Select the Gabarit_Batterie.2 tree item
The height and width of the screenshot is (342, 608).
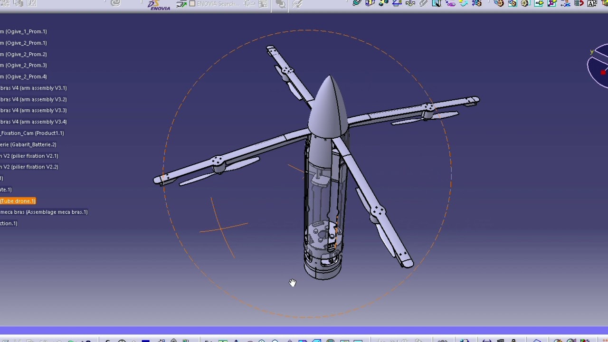pyautogui.click(x=29, y=144)
